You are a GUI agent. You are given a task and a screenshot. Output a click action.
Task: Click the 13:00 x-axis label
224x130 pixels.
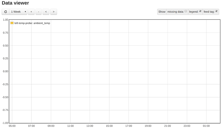90,126
